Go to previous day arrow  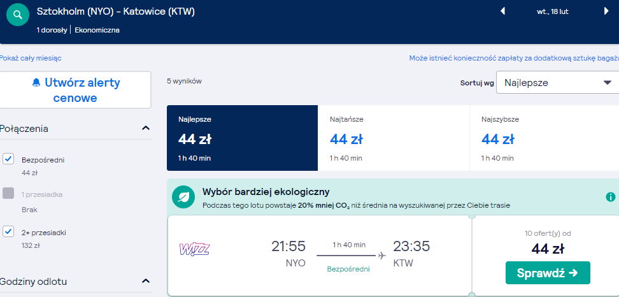pos(503,11)
